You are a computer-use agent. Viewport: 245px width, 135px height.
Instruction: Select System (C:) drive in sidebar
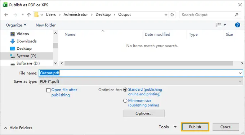pyautogui.click(x=27, y=56)
